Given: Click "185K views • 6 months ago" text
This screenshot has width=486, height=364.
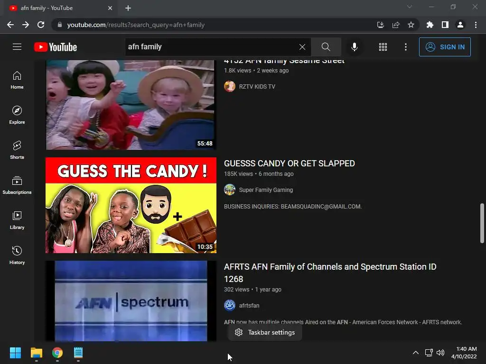Looking at the screenshot, I should click(259, 174).
